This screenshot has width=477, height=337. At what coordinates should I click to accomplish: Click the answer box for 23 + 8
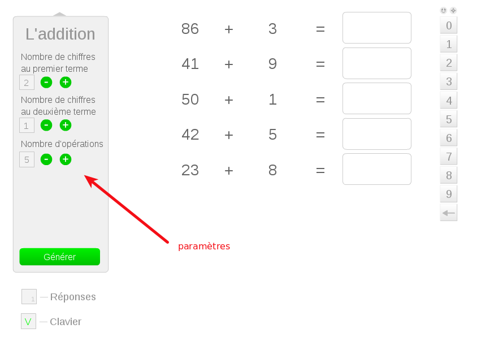(376, 169)
